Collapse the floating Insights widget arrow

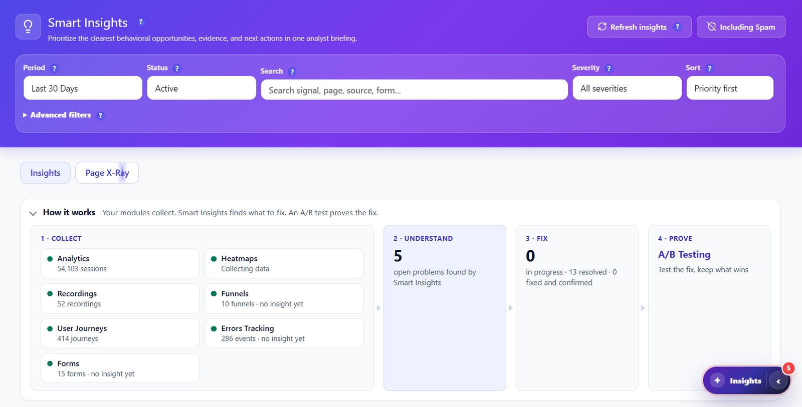778,381
